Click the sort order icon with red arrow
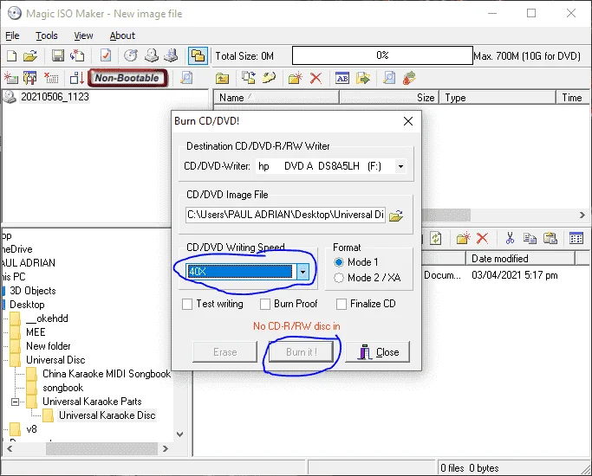592x476 pixels. (76, 78)
